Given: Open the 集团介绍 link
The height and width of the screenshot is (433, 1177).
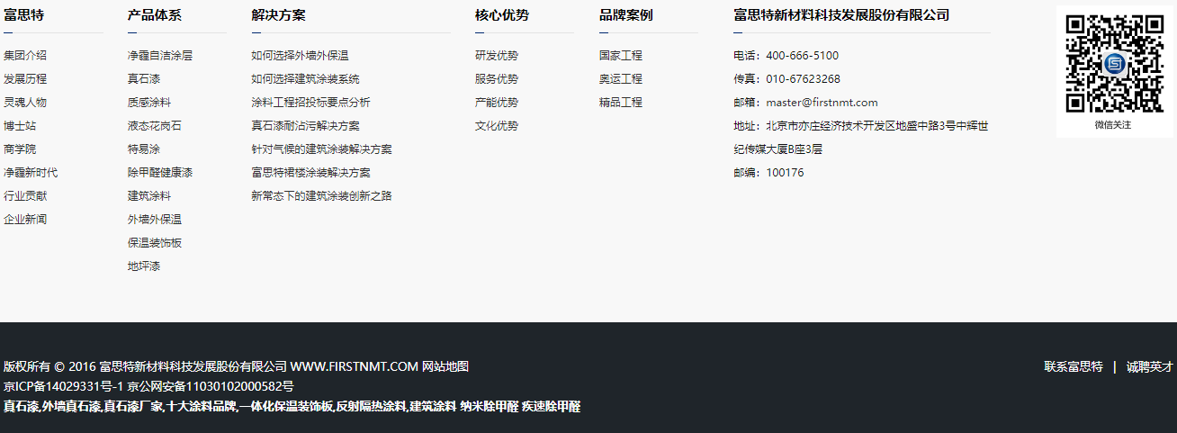Looking at the screenshot, I should [25, 56].
